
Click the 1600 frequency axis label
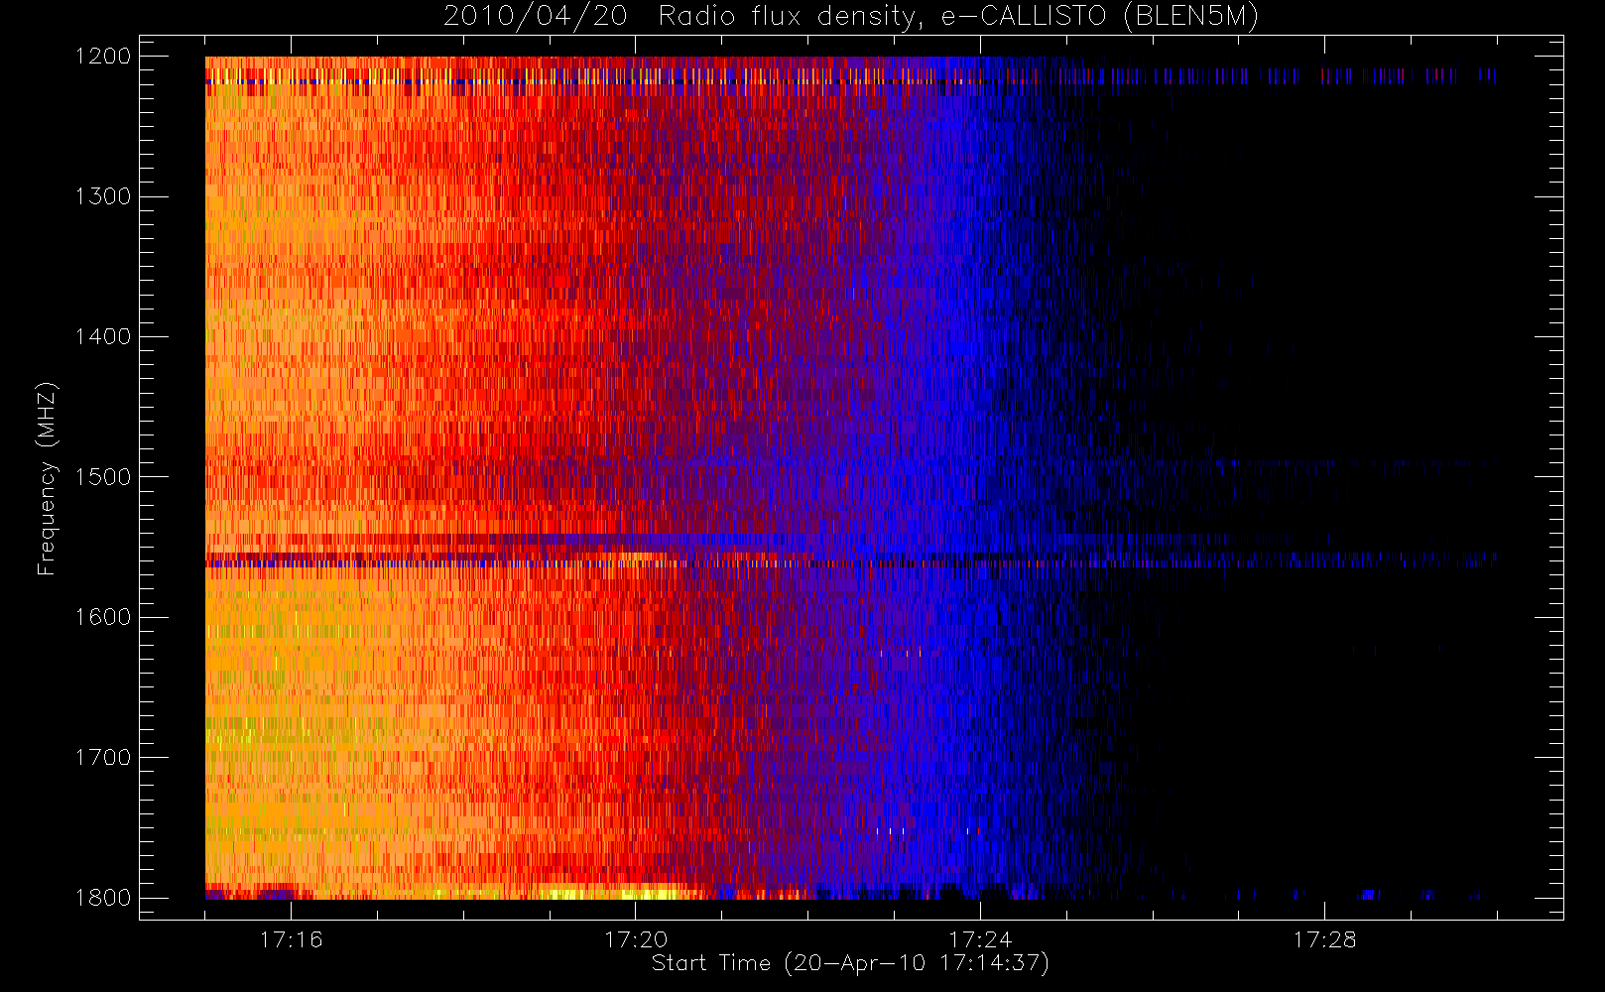click(103, 617)
